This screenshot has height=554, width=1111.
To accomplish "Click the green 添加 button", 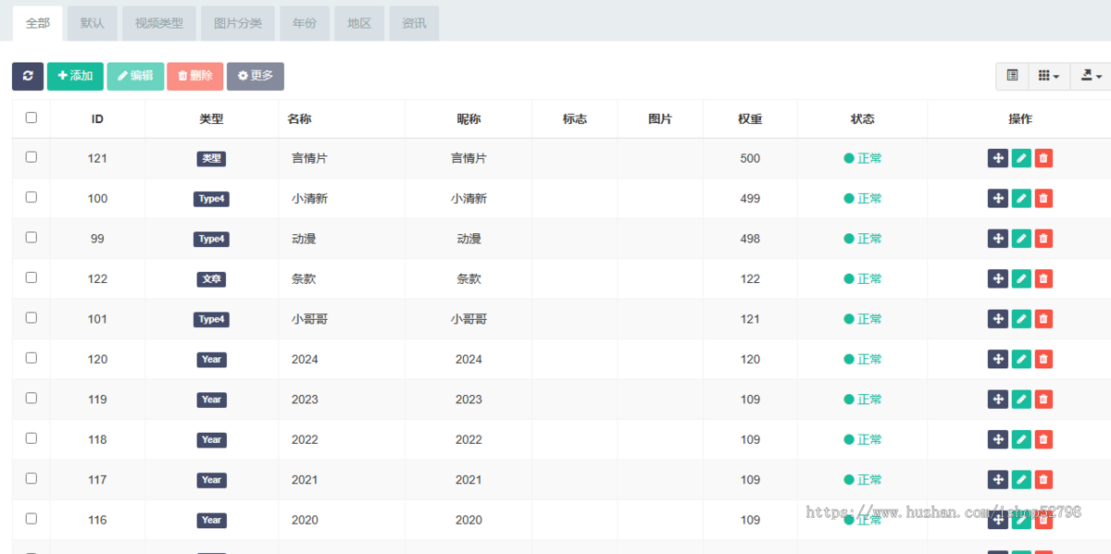I will (x=75, y=76).
